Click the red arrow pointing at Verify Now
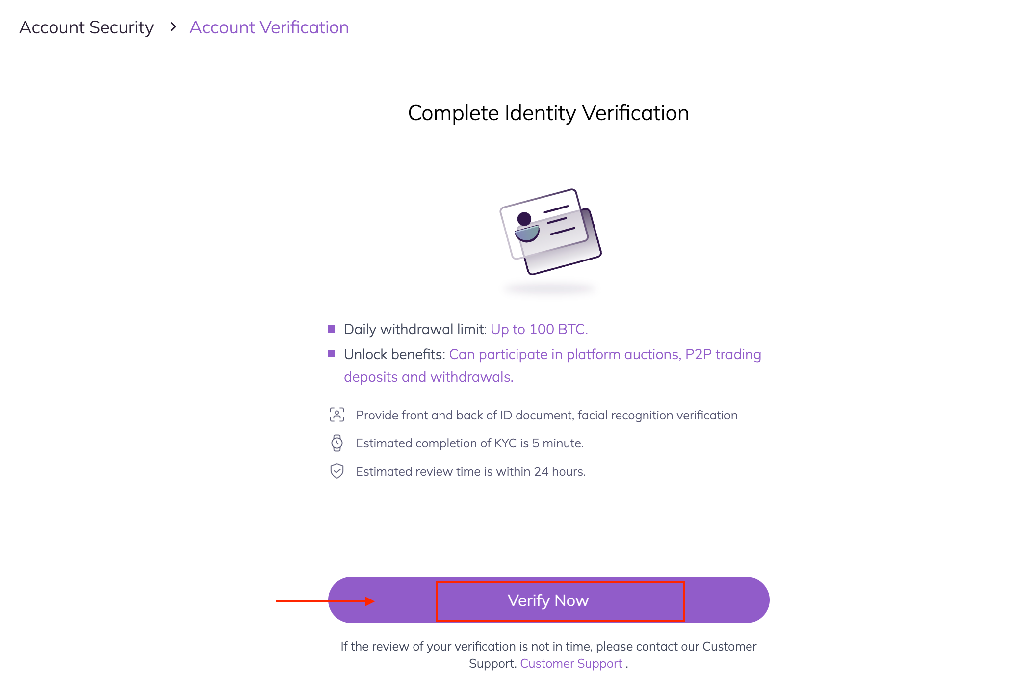Image resolution: width=1035 pixels, height=677 pixels. (325, 601)
